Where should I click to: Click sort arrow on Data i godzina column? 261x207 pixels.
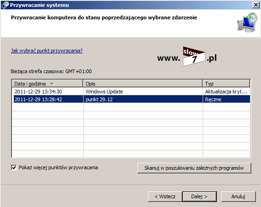point(52,84)
